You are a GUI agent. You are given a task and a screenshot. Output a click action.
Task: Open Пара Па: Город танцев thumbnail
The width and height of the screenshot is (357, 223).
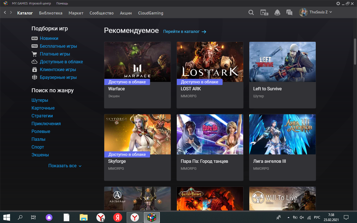[x=210, y=134]
